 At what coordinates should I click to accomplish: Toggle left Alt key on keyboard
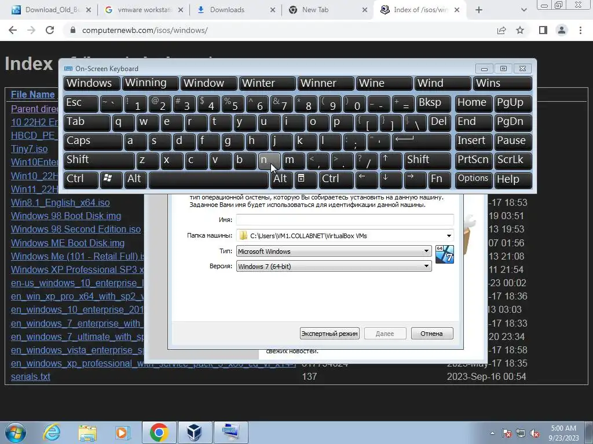tap(136, 180)
